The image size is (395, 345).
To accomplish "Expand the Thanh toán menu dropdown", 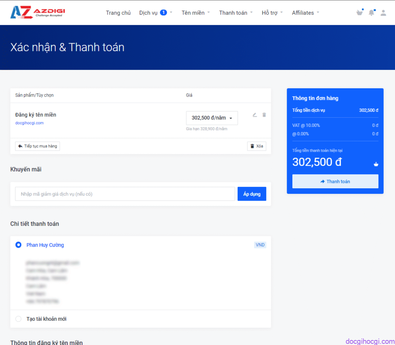I will [x=236, y=13].
